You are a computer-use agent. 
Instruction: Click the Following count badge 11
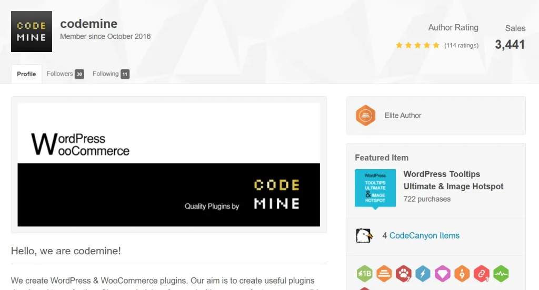(125, 74)
